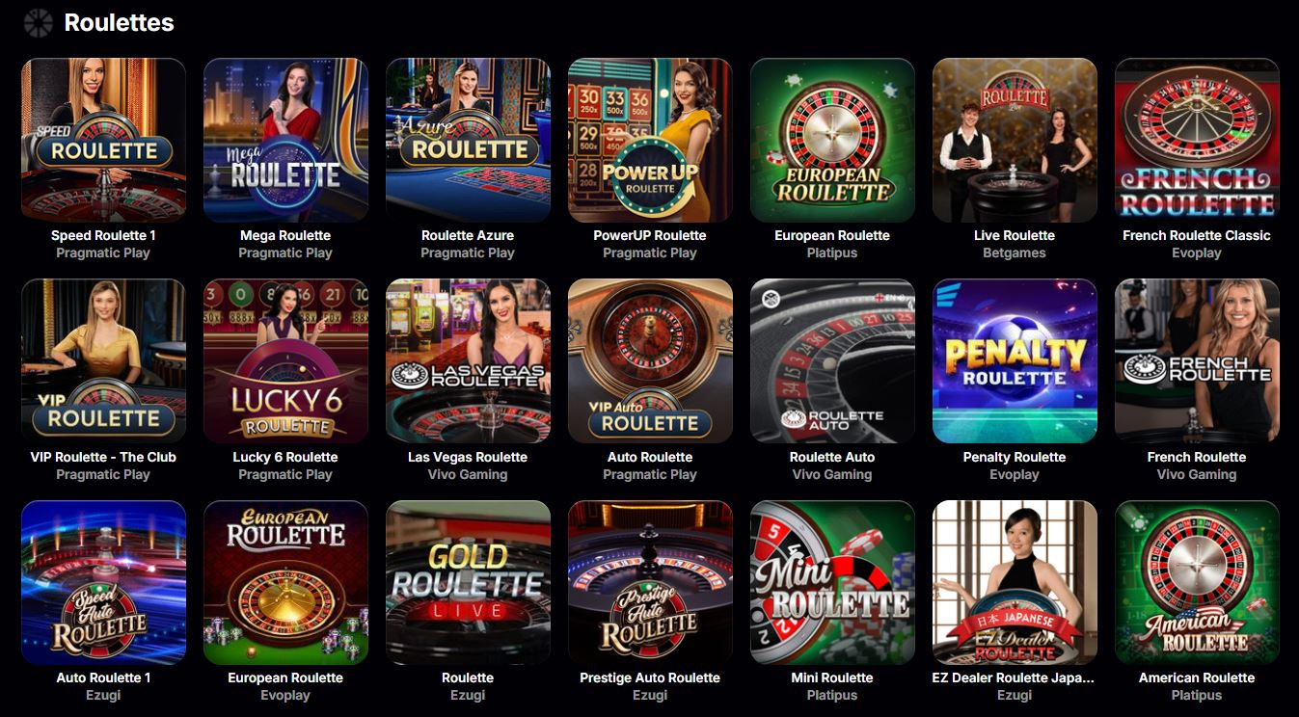Click the roulette wheel icon beside Roulettes heading
This screenshot has height=717, width=1299.
pos(39,22)
